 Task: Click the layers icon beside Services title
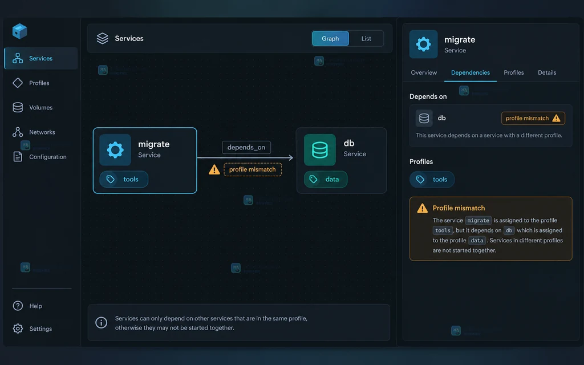(x=103, y=38)
